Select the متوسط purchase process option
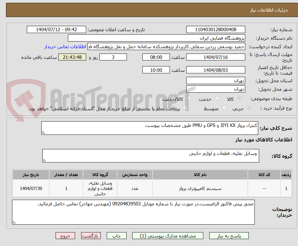The image size is (298, 246). [224, 108]
